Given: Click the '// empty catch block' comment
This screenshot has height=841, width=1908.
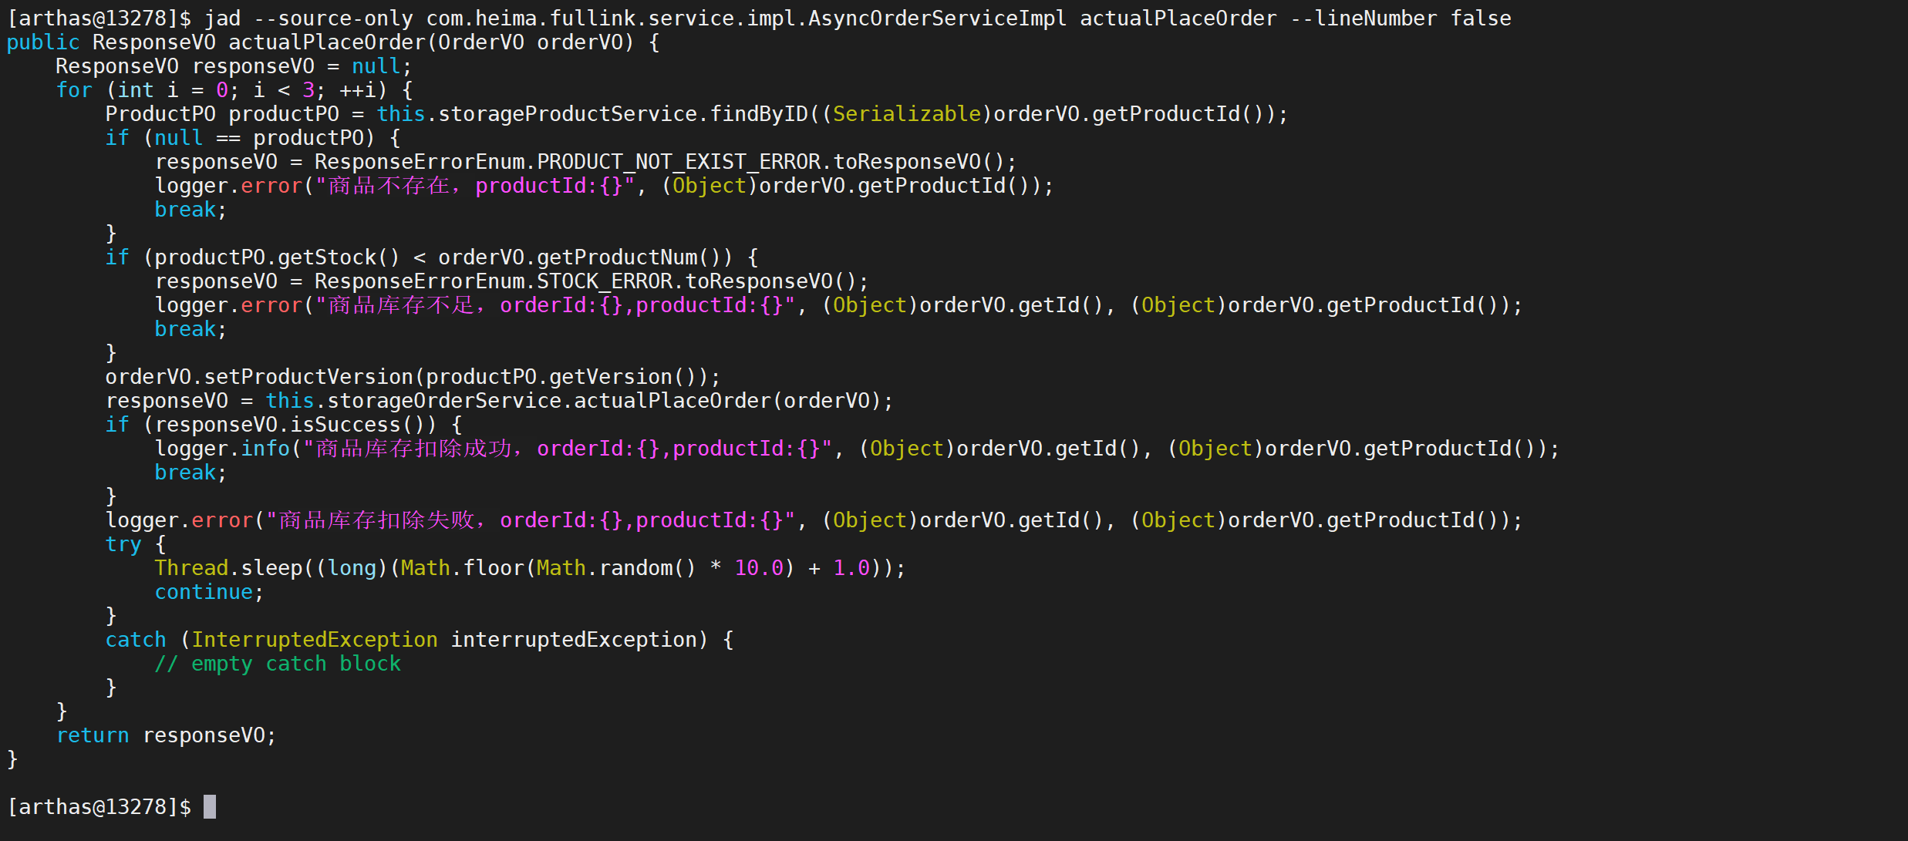Looking at the screenshot, I should pyautogui.click(x=278, y=664).
